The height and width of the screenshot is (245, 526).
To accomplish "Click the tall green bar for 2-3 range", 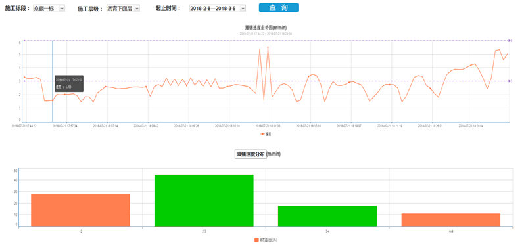I will click(204, 200).
